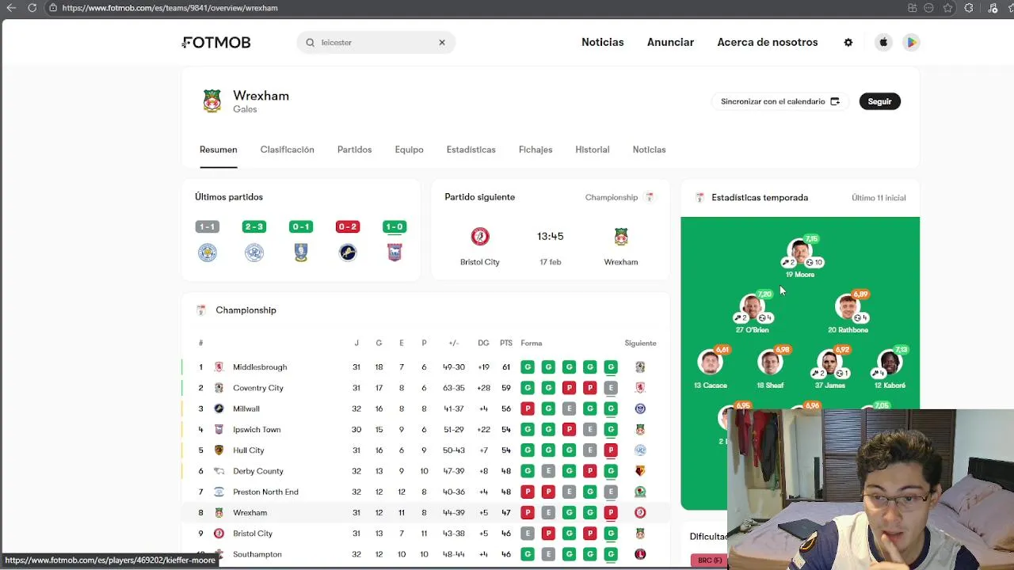The image size is (1014, 570).
Task: Open Bristol City row in the table
Action: click(426, 534)
